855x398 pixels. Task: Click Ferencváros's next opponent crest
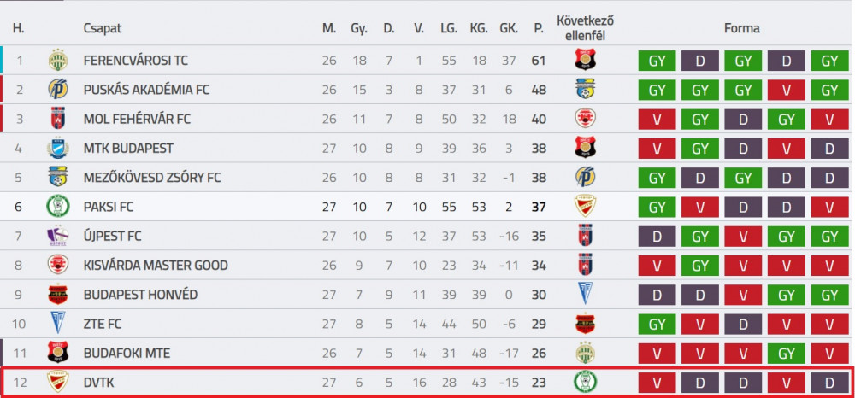point(585,60)
